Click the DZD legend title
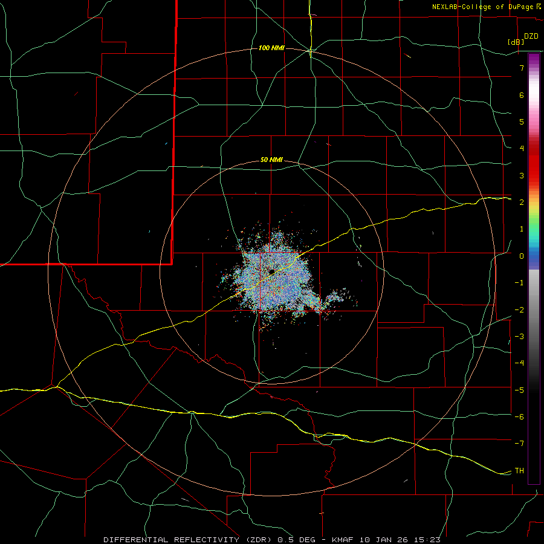This screenshot has width=544, height=544. click(531, 36)
